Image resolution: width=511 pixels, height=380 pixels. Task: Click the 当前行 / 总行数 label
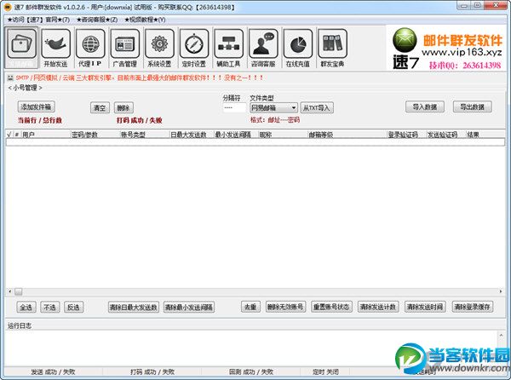point(40,121)
